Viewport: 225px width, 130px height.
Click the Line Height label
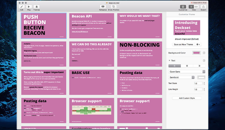pyautogui.click(x=173, y=89)
